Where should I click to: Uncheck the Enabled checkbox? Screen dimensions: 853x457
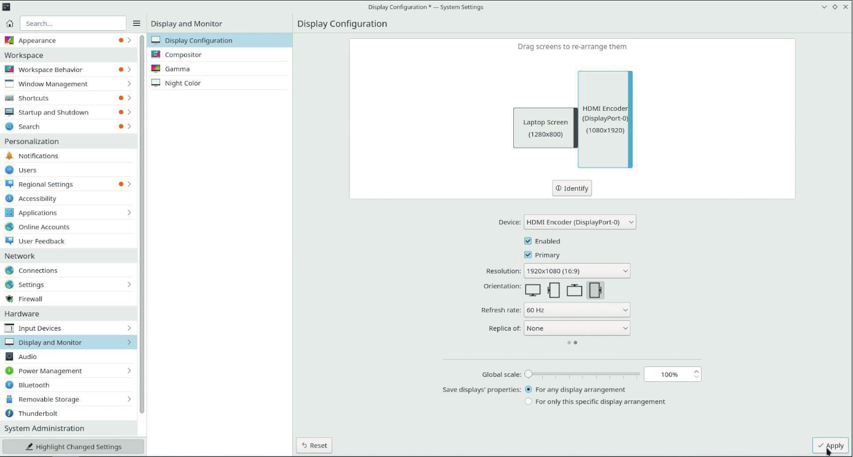pos(528,241)
